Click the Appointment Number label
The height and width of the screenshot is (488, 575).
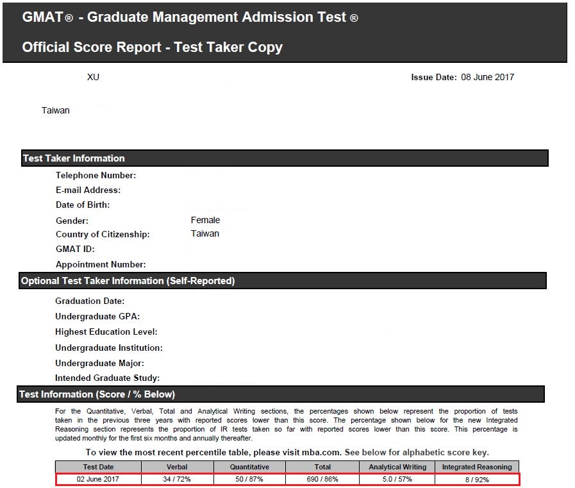pos(101,265)
